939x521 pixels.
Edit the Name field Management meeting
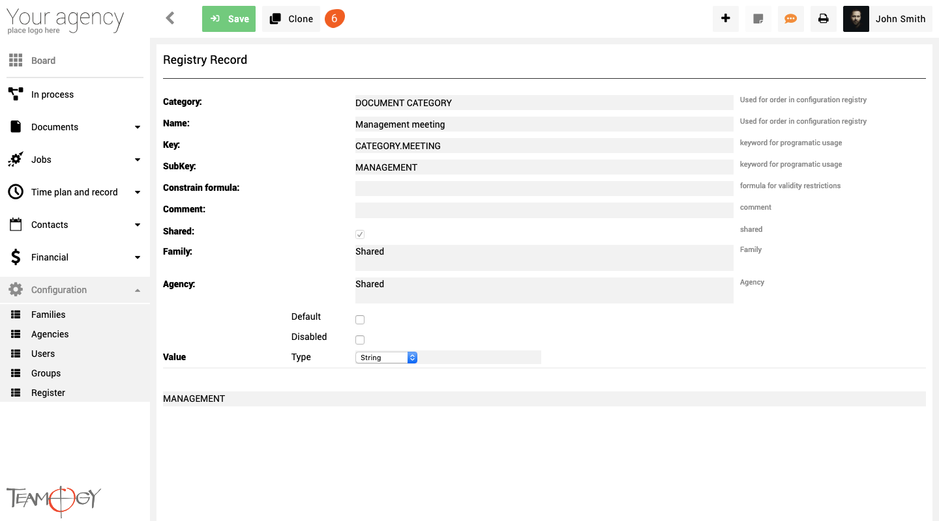coord(544,124)
